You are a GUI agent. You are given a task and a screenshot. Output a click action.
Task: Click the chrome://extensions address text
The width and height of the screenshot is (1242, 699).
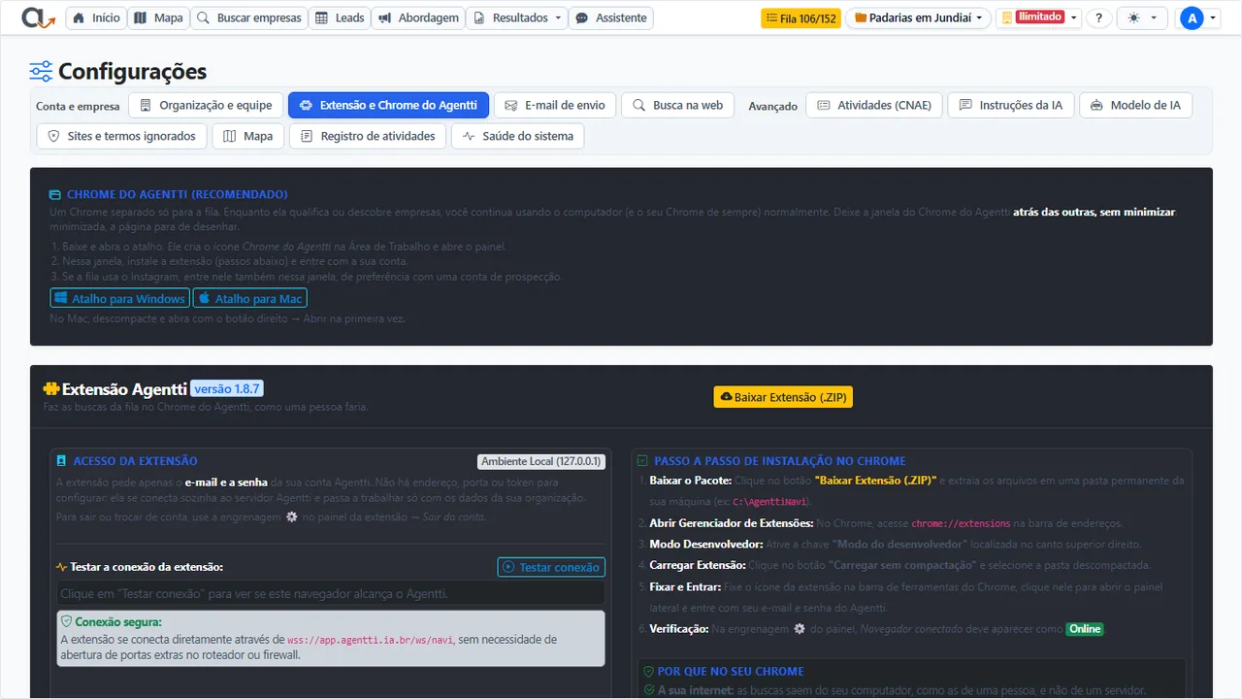tap(961, 523)
